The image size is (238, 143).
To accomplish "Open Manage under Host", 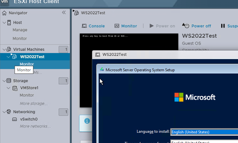I will point(20,30).
